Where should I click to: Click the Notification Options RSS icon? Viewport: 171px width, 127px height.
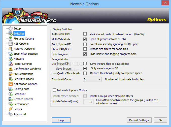pyautogui.click(x=11, y=84)
